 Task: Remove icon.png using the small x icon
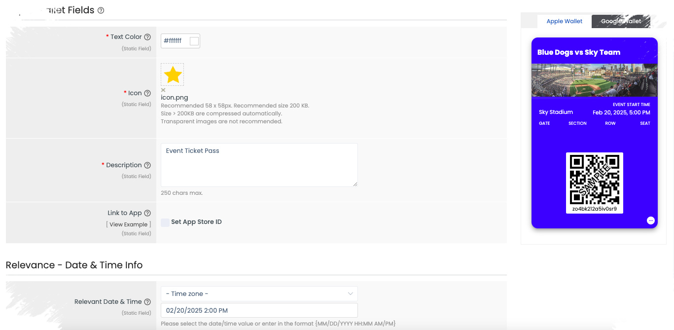pos(163,90)
